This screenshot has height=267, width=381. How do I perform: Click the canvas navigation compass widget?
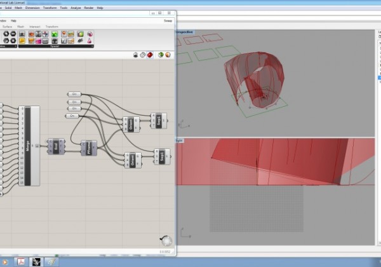[166, 240]
